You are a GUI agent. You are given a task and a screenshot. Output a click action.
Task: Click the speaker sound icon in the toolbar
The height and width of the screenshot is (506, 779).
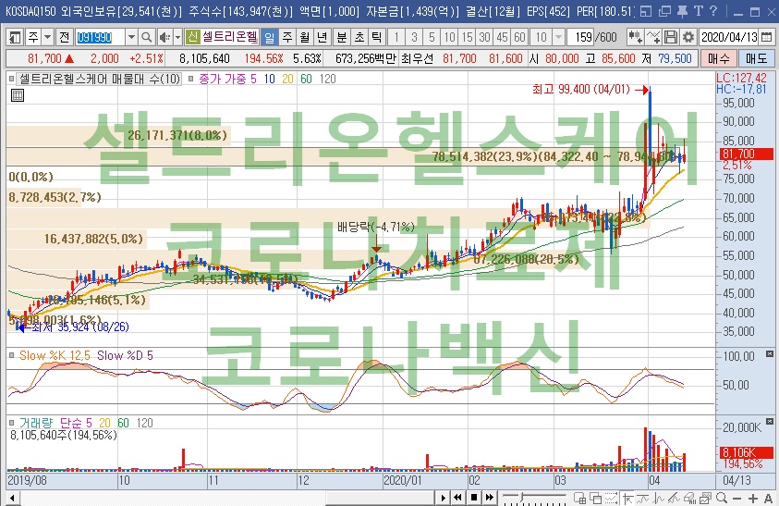pyautogui.click(x=164, y=37)
